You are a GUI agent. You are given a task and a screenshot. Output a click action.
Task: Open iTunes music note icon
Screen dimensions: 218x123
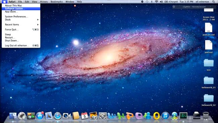coord(165,116)
